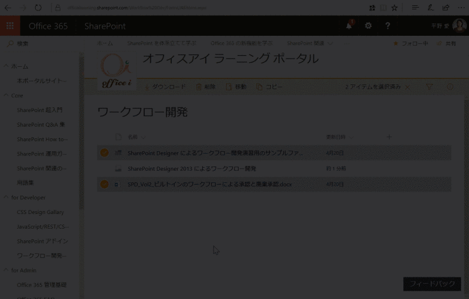Screen dimensions: 469x299
Task: Open SharePoint Q&A 集 link
Action: click(x=40, y=125)
